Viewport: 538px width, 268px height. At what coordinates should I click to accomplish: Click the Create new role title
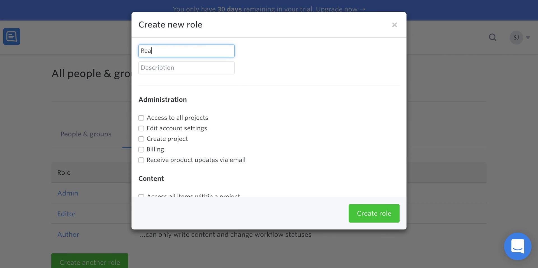pyautogui.click(x=170, y=25)
